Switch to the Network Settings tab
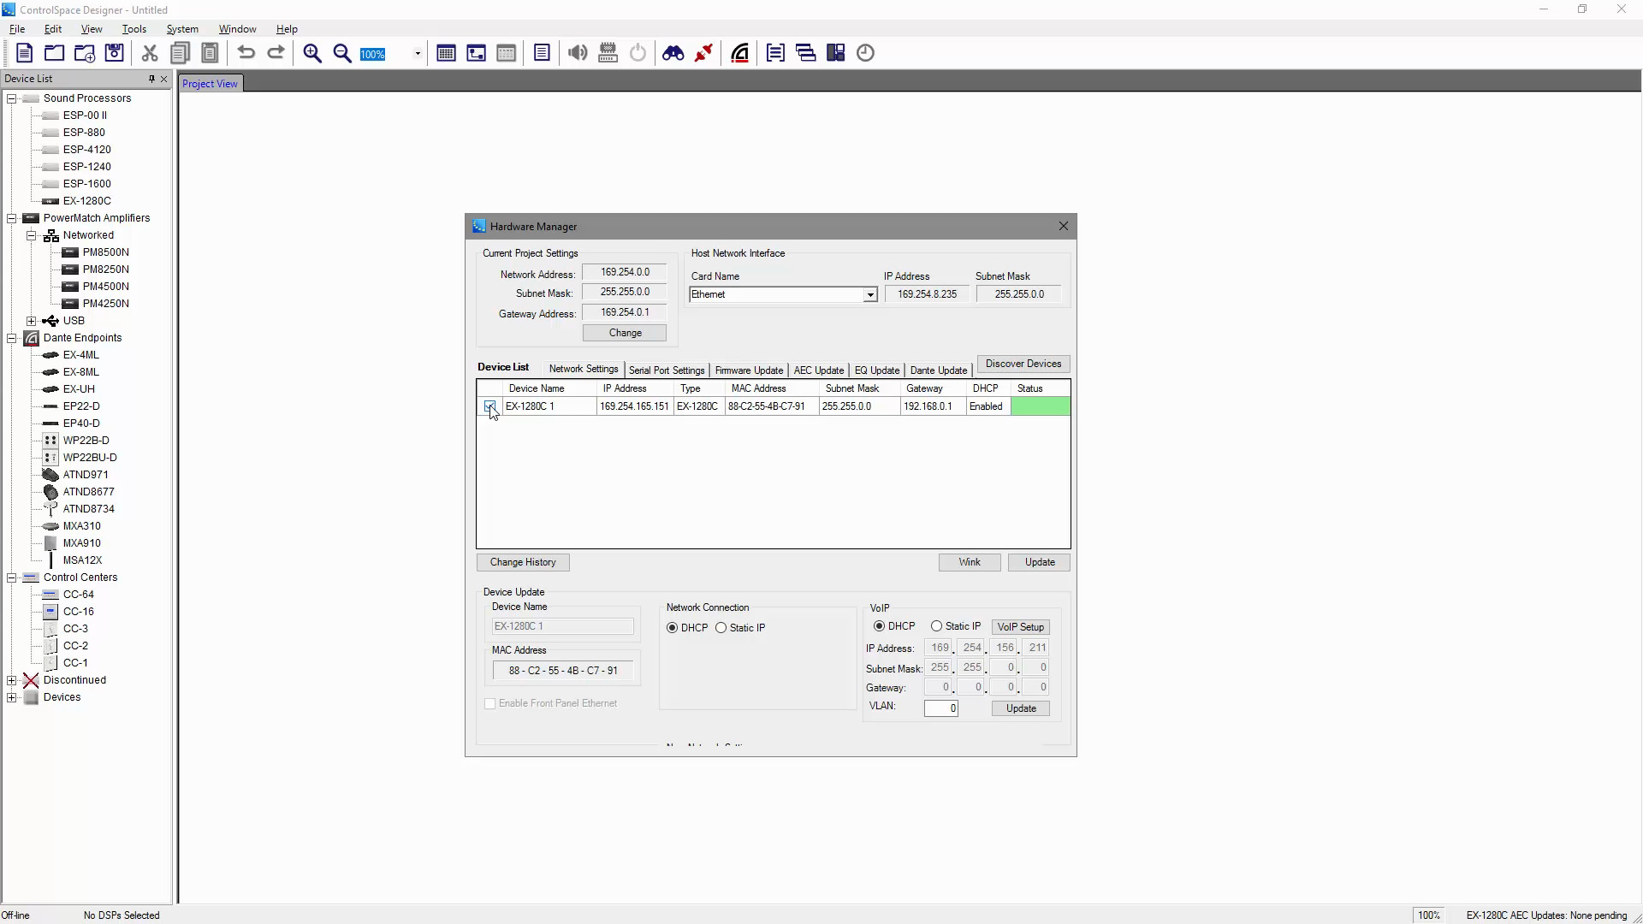This screenshot has height=924, width=1643. tap(584, 369)
